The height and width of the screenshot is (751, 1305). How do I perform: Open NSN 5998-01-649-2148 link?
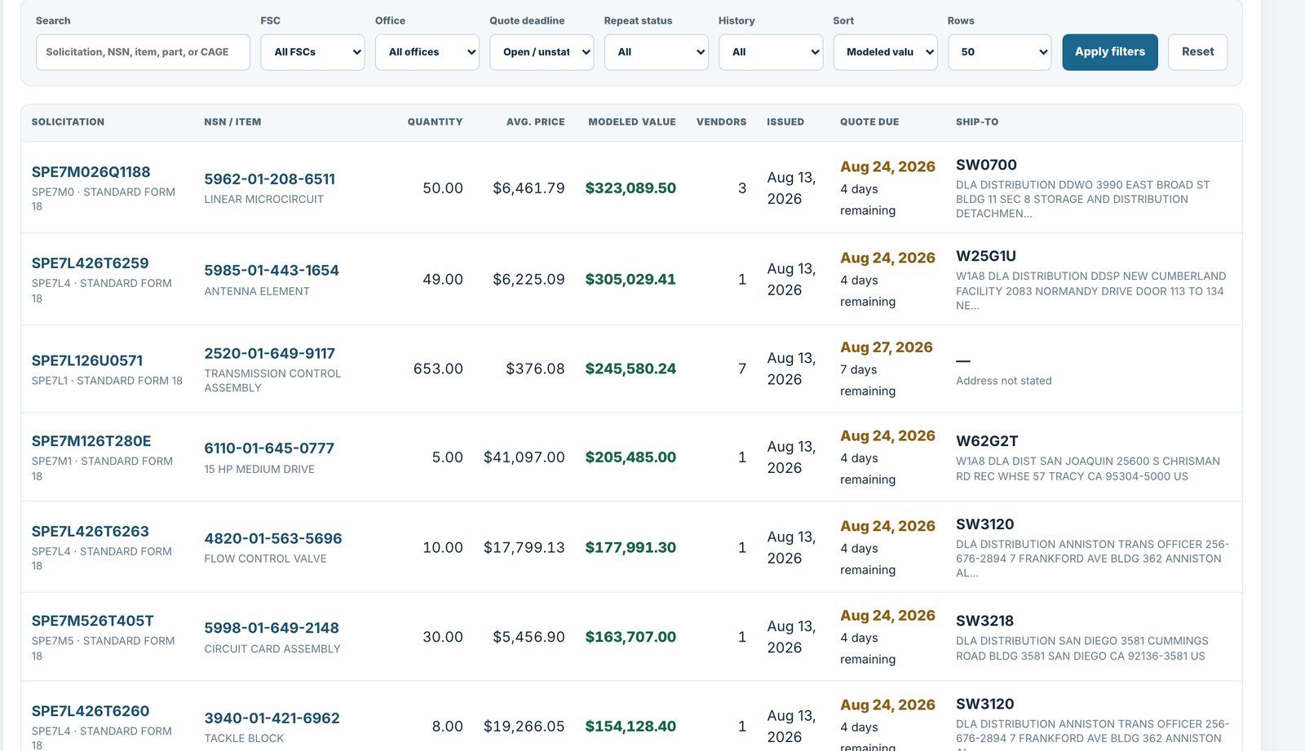272,629
